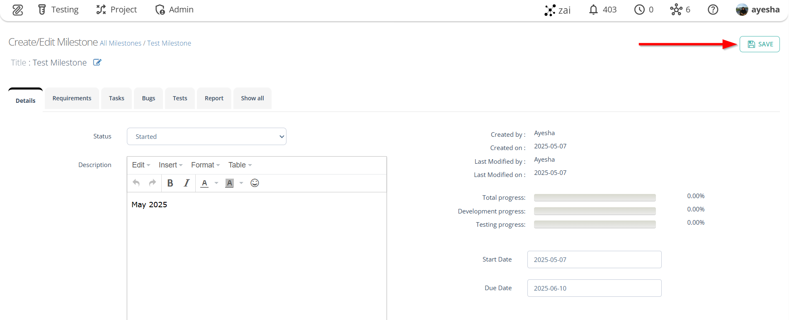Open the editor Edit menu
789x320 pixels.
coord(141,165)
